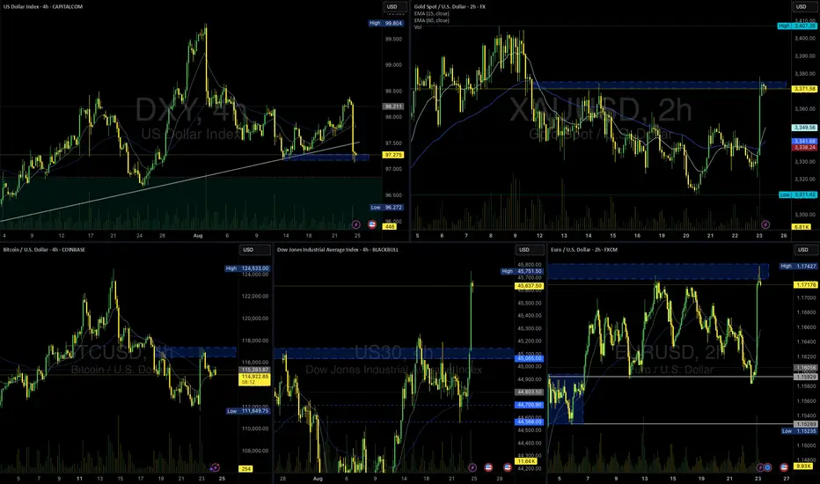Click the 44,700.90 blue level label
Screen dimensions: 820x484
tap(530, 405)
